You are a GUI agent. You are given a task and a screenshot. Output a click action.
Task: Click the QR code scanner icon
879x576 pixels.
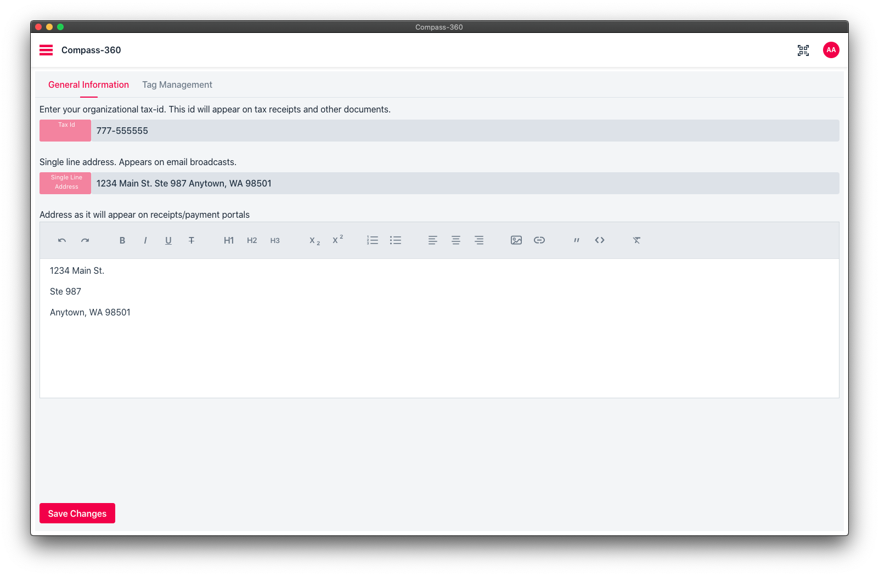pyautogui.click(x=803, y=50)
